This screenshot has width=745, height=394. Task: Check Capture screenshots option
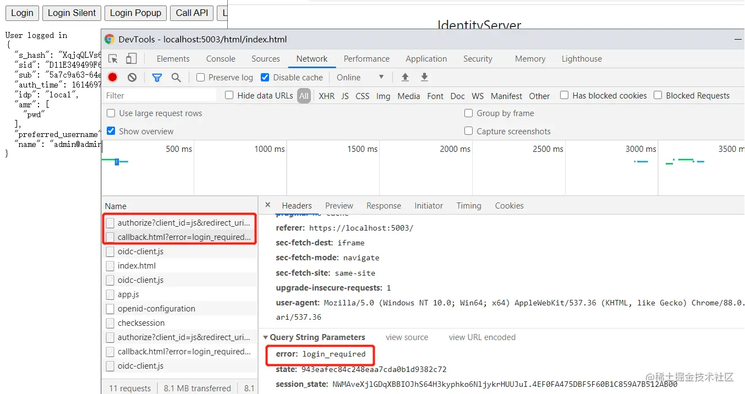[469, 131]
